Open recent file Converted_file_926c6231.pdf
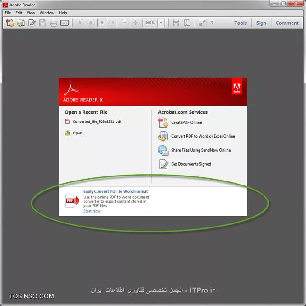 point(97,121)
